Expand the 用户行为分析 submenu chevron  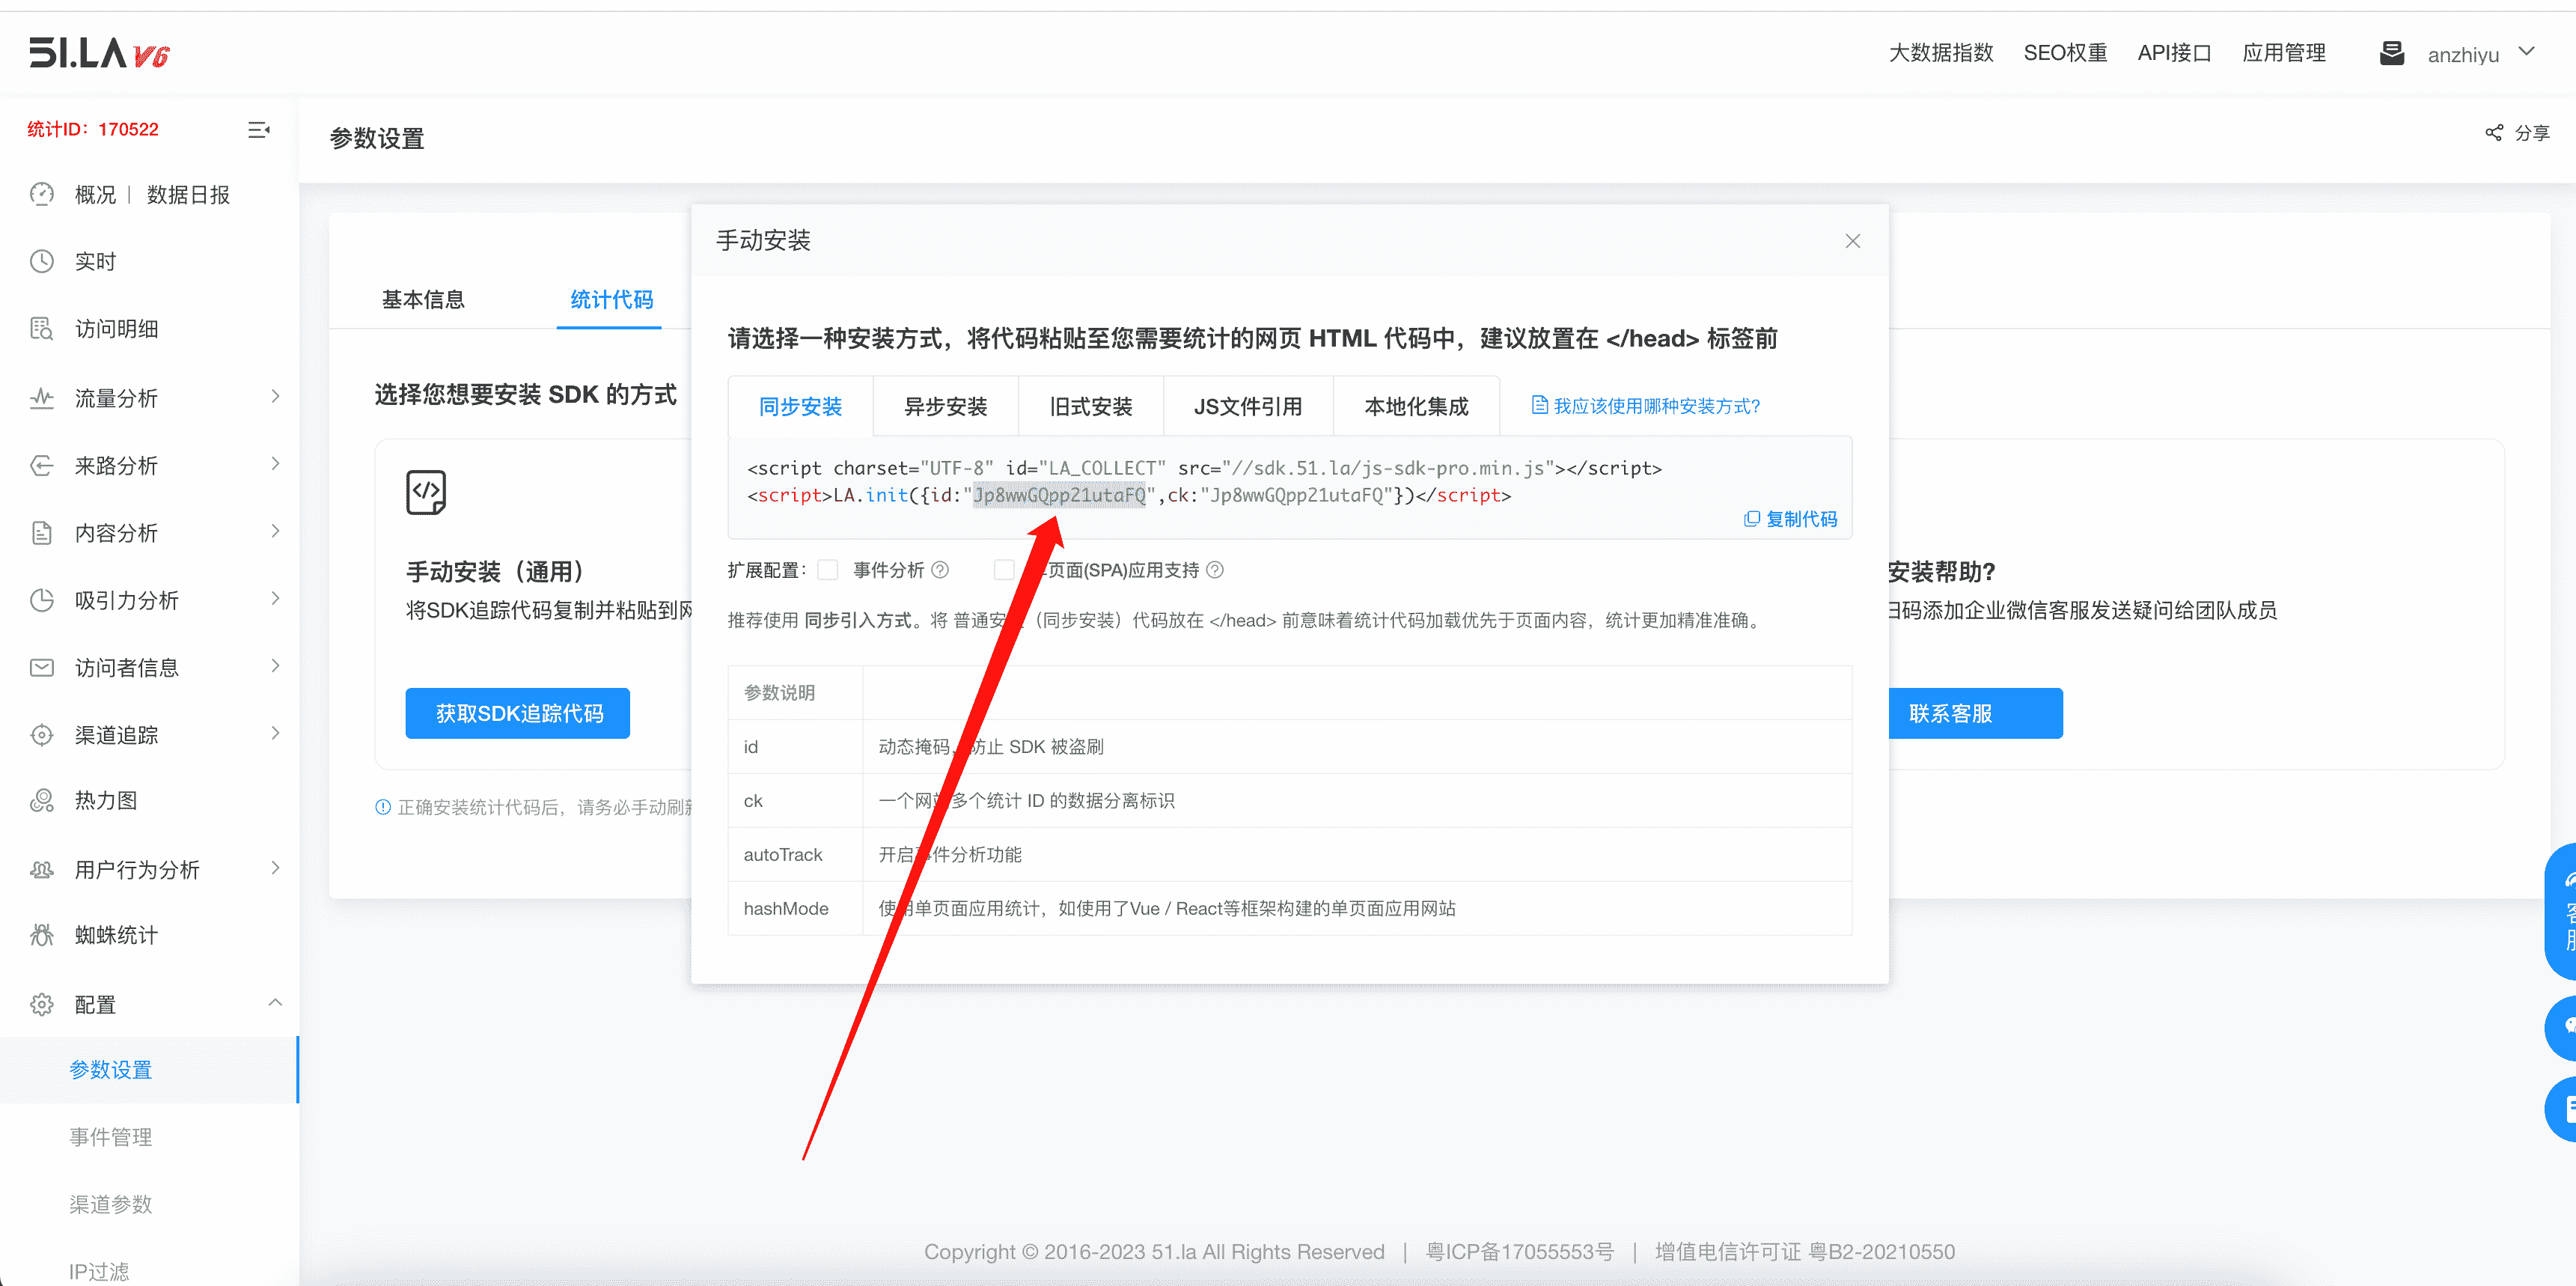[275, 868]
